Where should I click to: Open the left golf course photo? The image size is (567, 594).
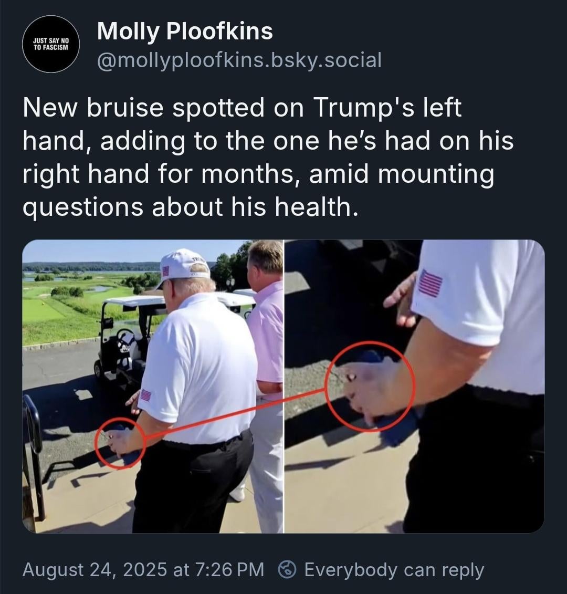coord(153,387)
